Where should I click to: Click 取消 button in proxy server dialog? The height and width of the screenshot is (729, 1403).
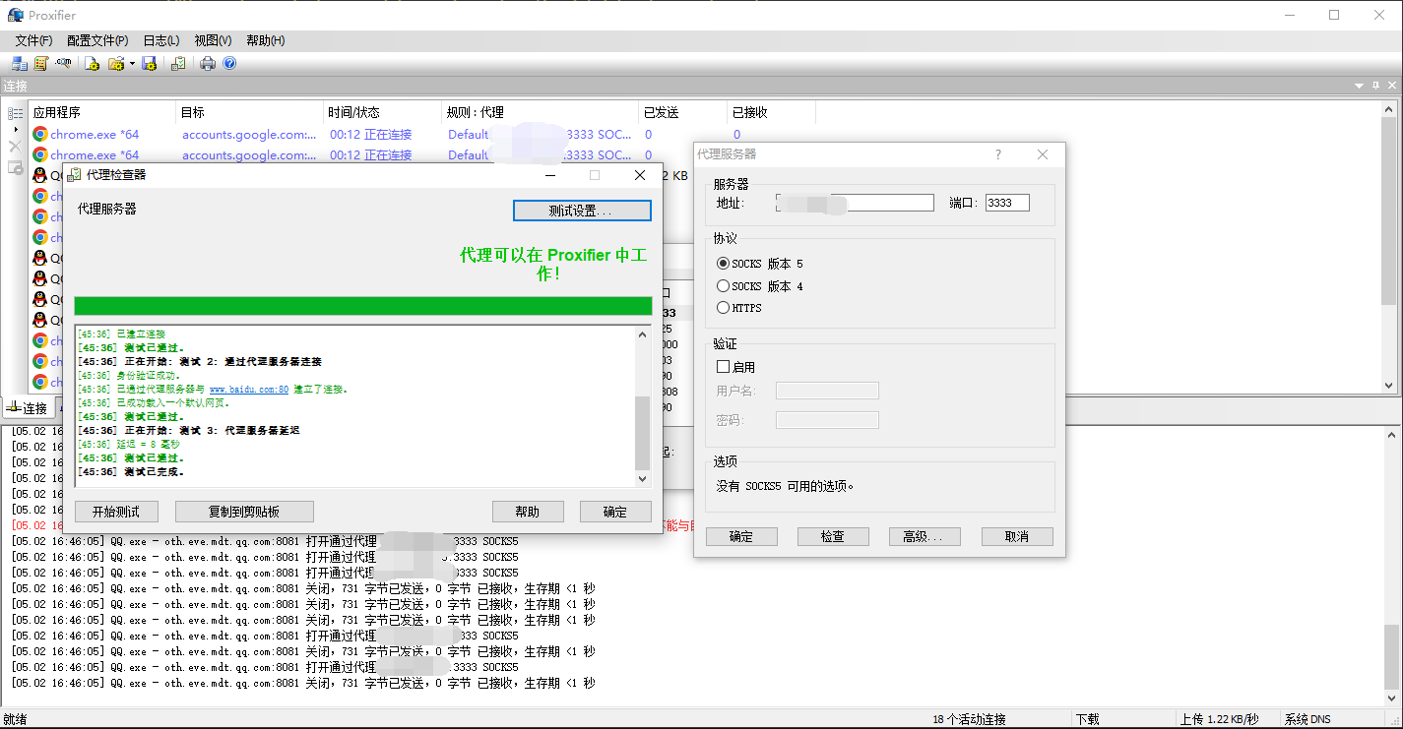click(1017, 536)
